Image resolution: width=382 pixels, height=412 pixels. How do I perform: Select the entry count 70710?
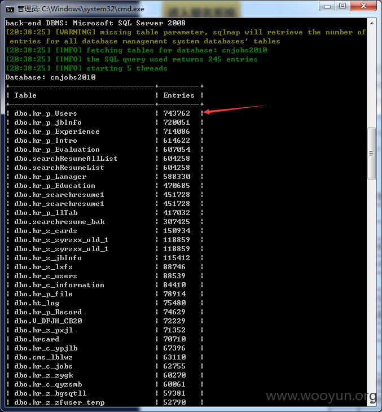tap(174, 339)
